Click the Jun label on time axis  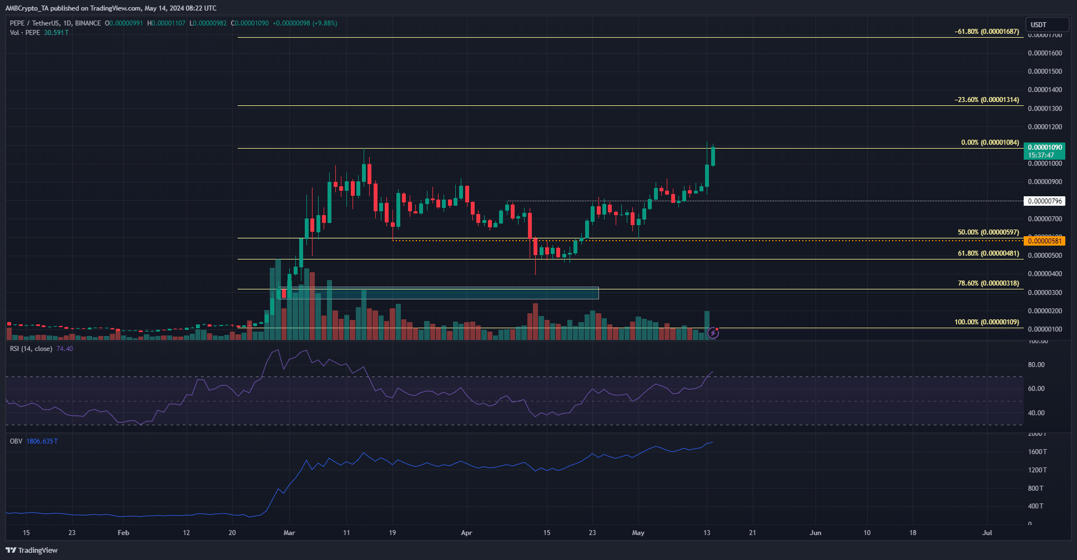816,533
